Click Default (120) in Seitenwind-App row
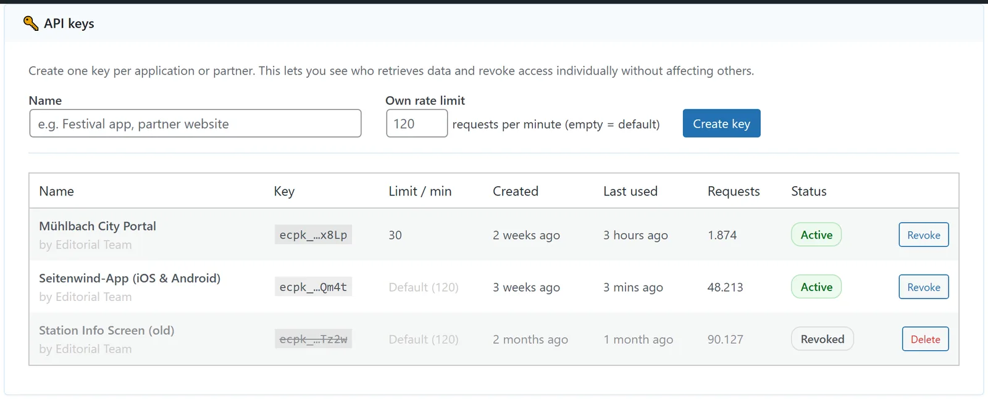Viewport: 988px width, 399px height. pos(424,287)
